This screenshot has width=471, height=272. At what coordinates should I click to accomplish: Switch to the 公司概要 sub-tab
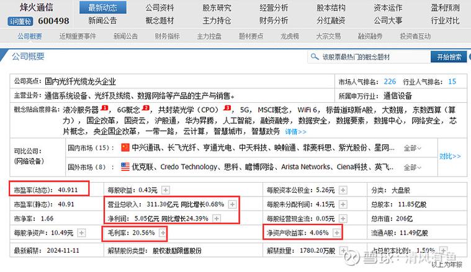point(29,37)
